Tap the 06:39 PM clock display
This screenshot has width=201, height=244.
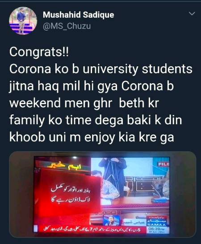click(157, 229)
